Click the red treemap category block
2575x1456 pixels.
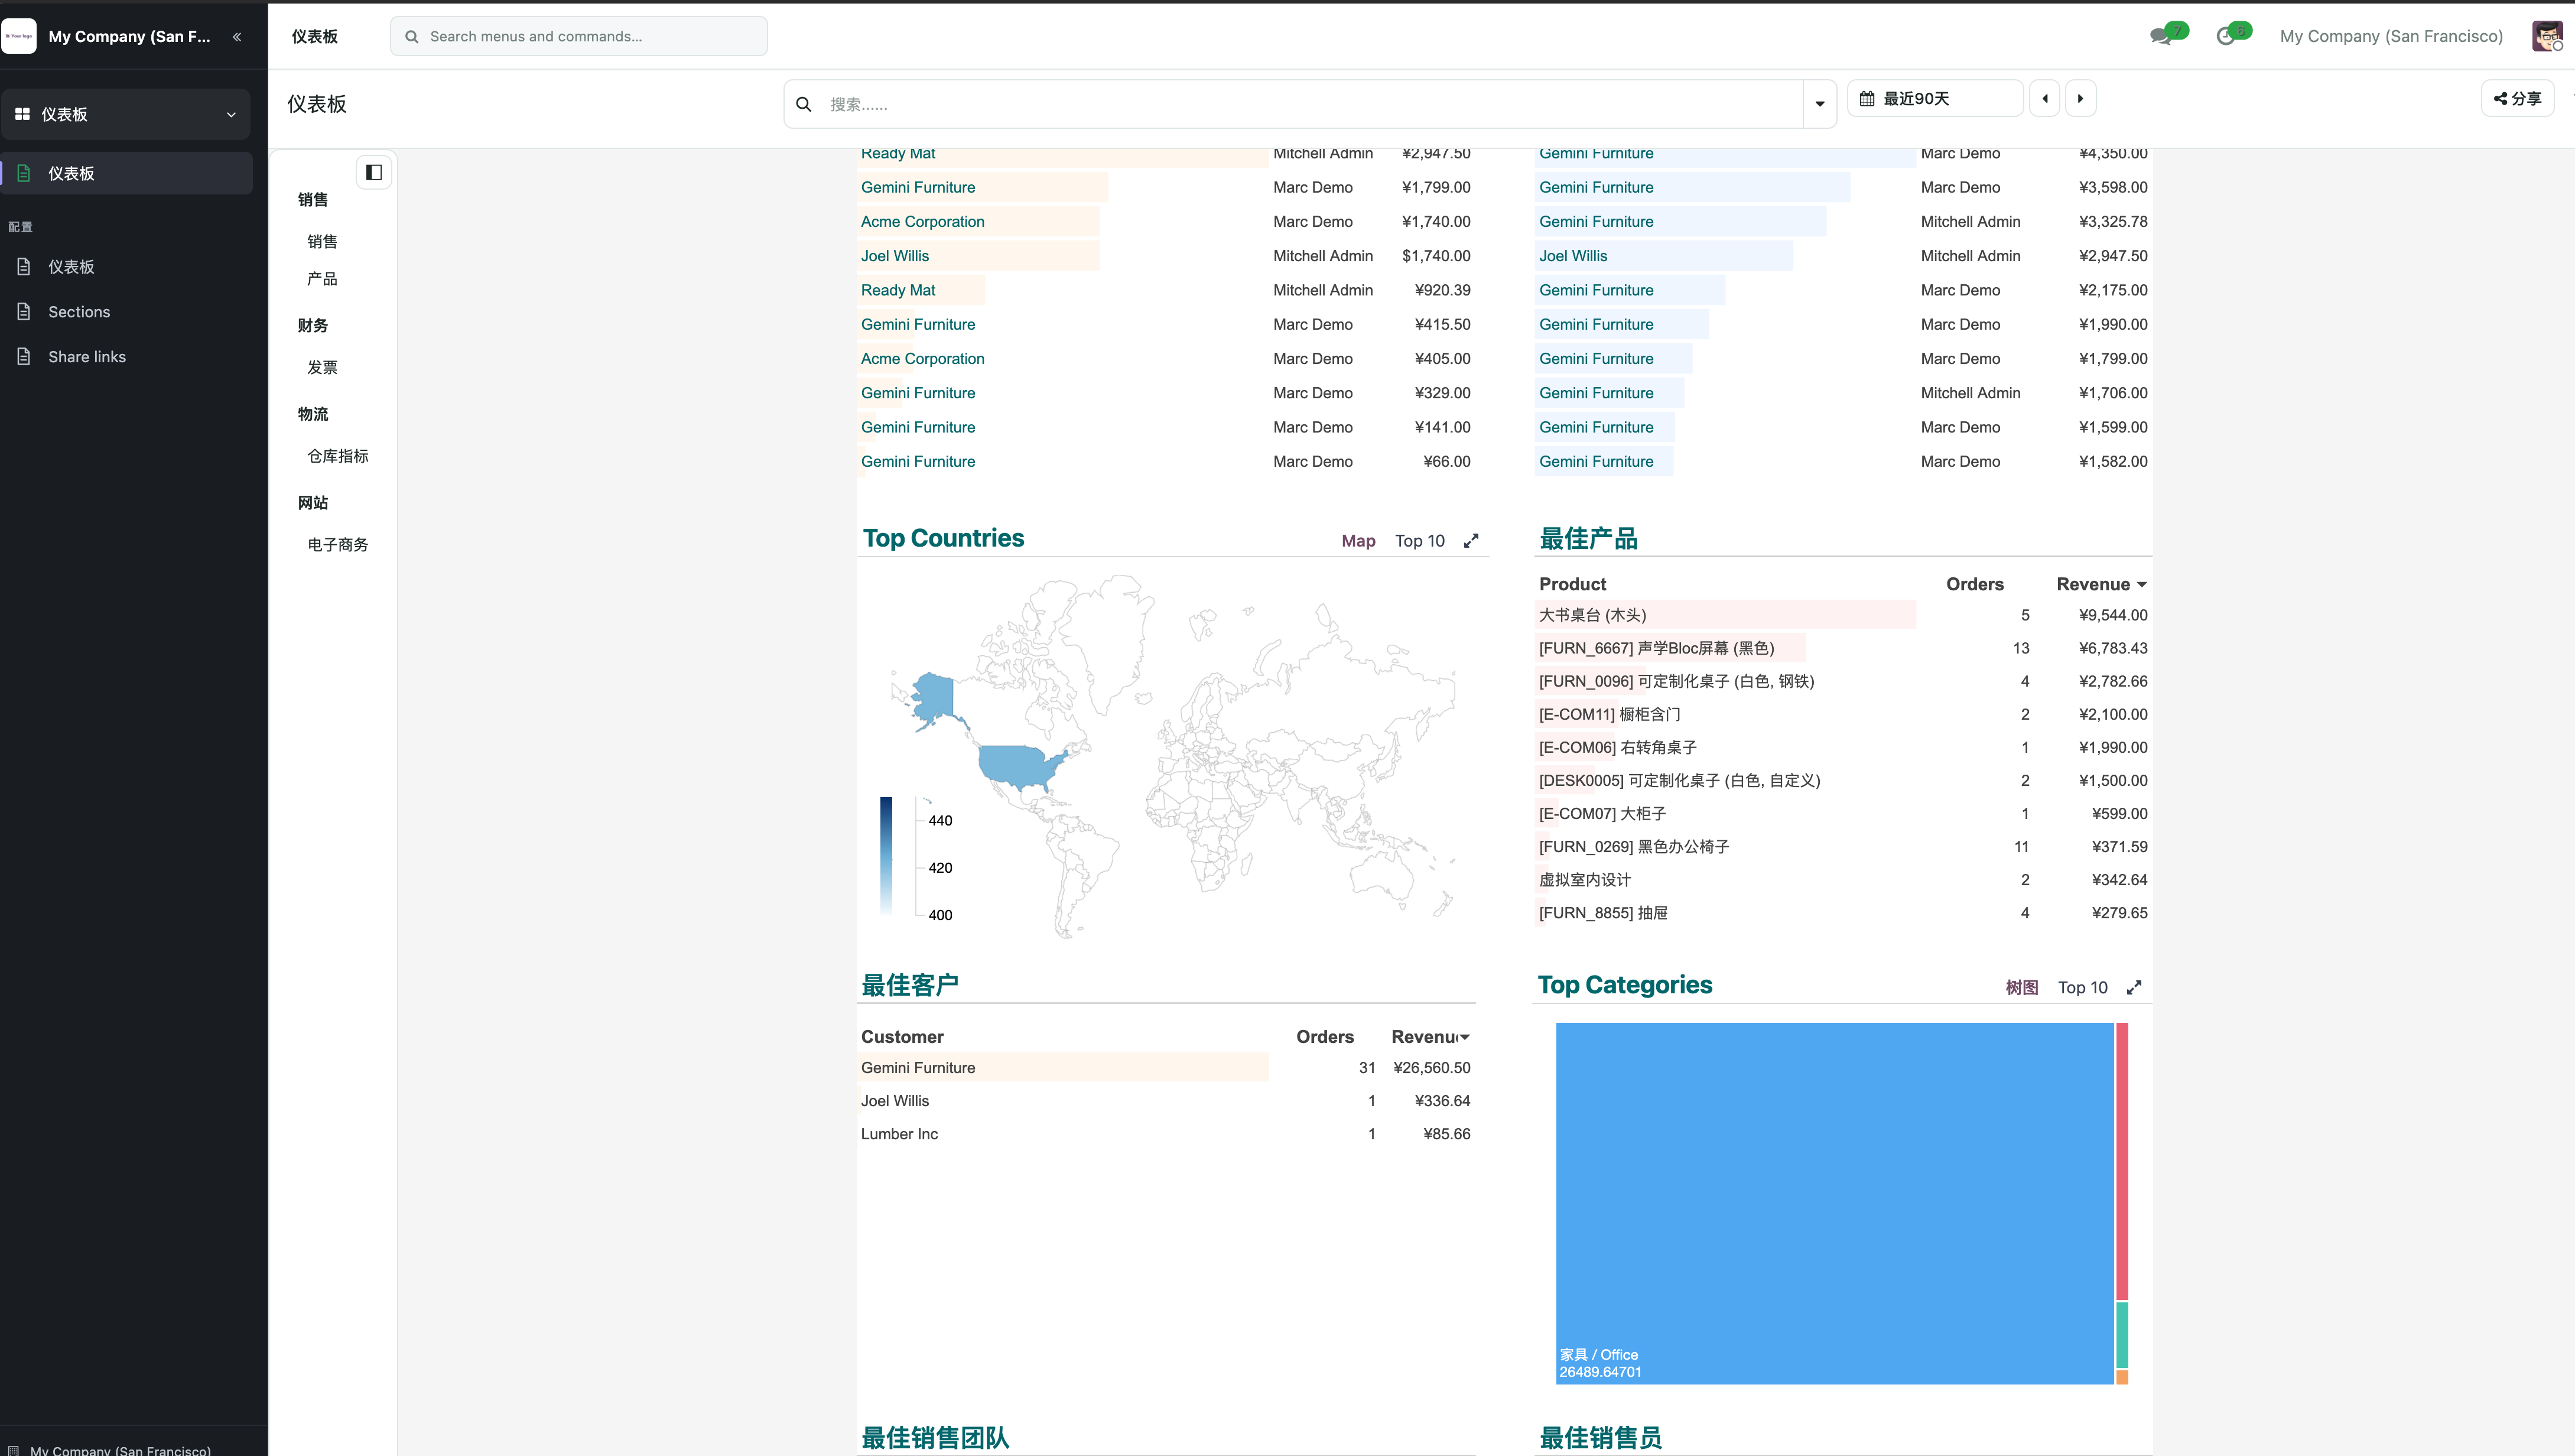2121,1161
